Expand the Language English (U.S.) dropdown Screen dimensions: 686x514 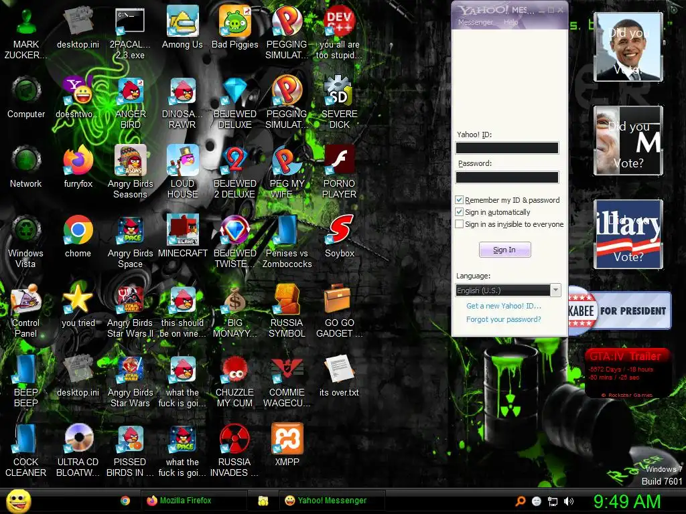pos(555,290)
